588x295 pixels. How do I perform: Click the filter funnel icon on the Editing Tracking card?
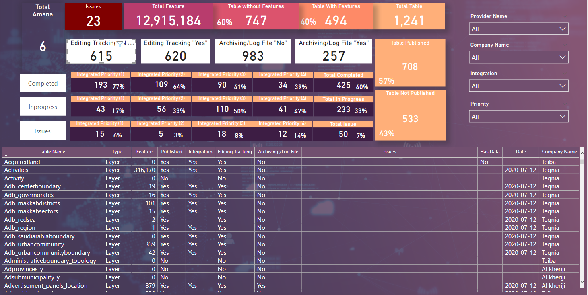coord(120,44)
